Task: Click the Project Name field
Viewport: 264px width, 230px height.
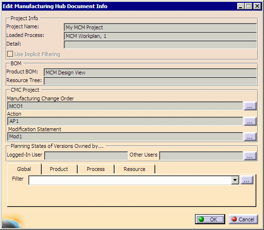Action: tap(161, 27)
